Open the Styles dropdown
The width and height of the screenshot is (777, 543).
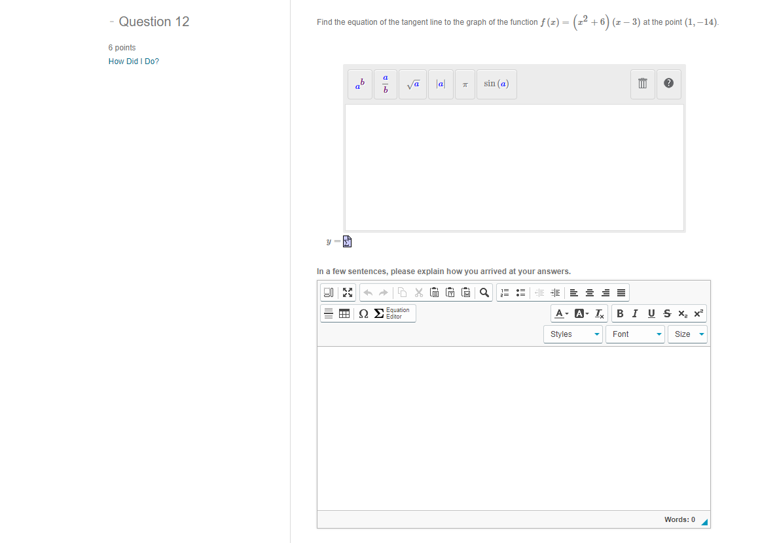click(573, 334)
